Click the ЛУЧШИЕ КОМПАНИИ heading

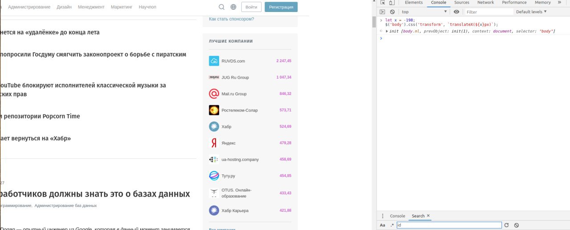click(231, 41)
